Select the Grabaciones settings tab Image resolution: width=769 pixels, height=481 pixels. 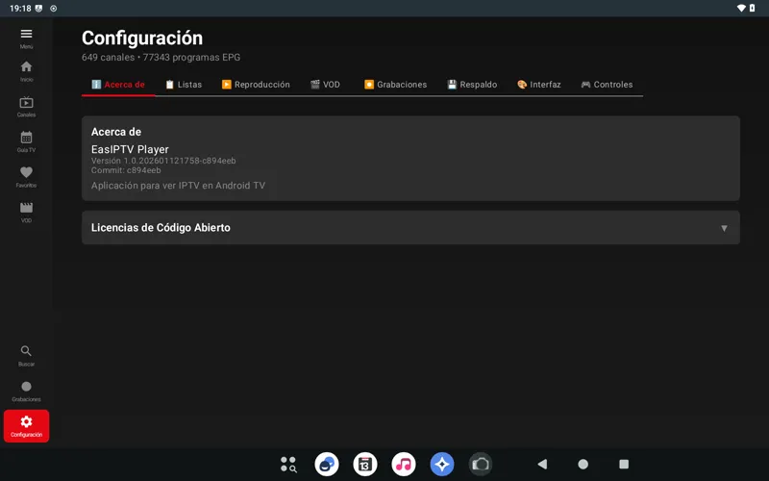395,85
